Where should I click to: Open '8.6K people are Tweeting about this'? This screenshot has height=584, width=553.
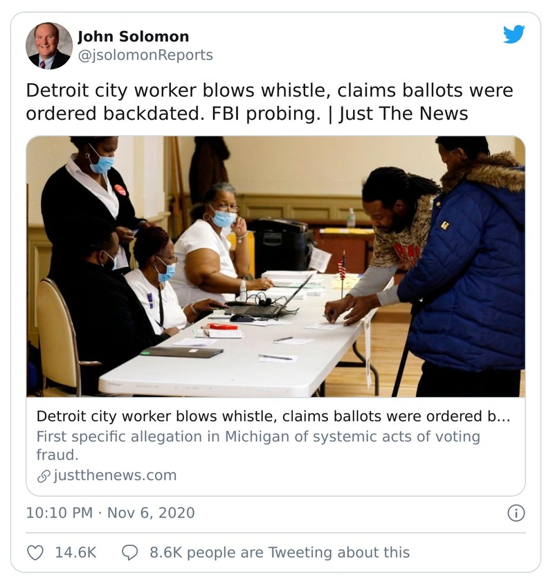[280, 552]
